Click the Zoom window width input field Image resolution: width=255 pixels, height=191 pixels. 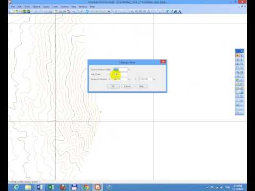pos(120,70)
